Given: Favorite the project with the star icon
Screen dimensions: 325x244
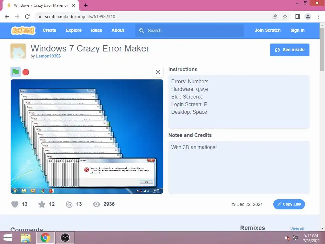Looking at the screenshot, I should (x=42, y=204).
